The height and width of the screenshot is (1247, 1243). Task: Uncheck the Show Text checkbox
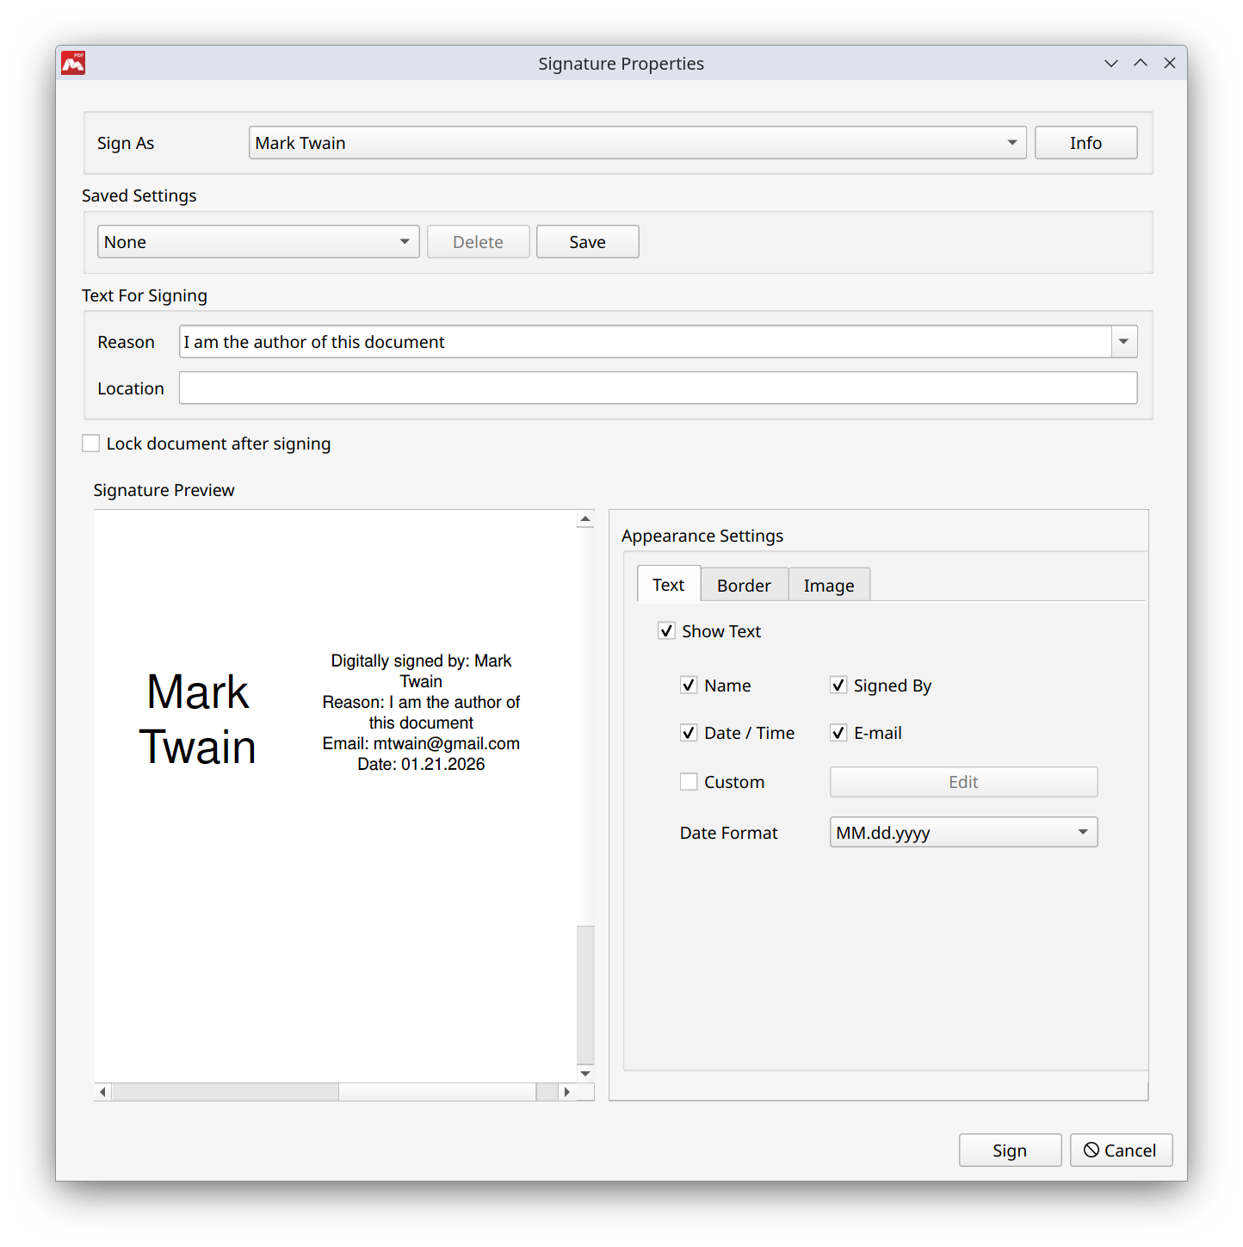[x=667, y=631]
